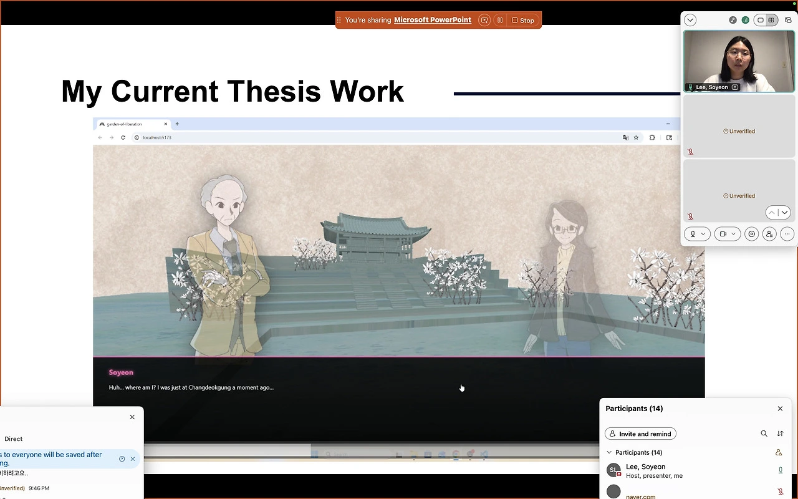
Task: Stop sharing Microsoft PowerPoint
Action: 523,20
